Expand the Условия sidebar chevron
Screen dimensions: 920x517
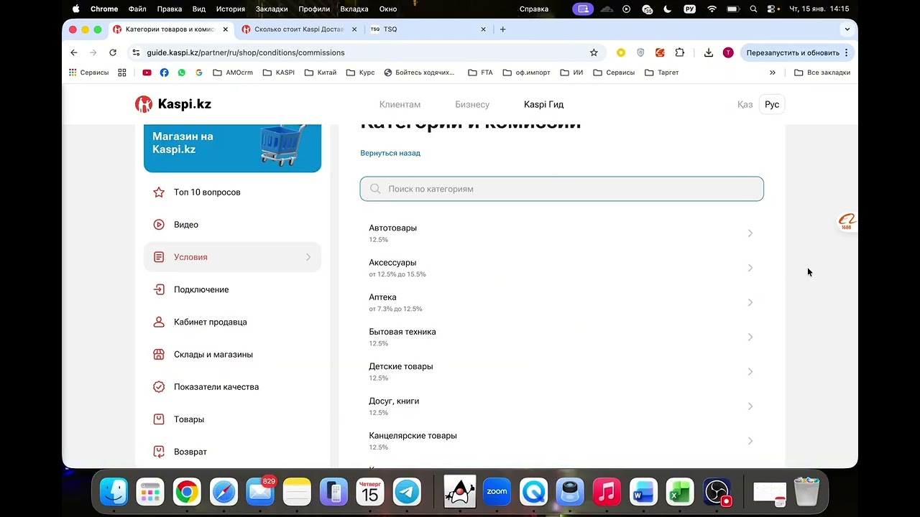(x=308, y=257)
